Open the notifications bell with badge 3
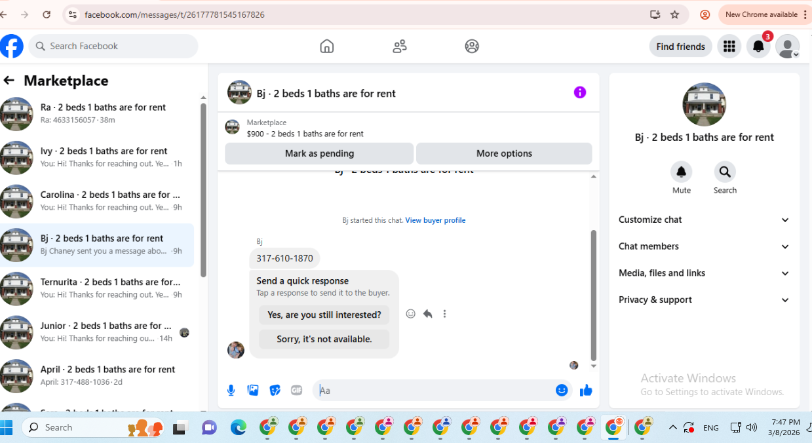 click(x=758, y=47)
